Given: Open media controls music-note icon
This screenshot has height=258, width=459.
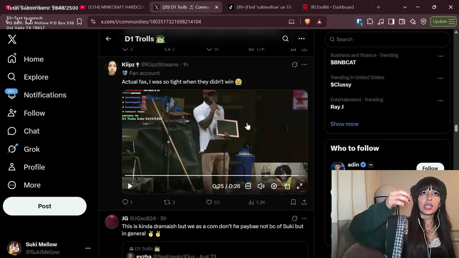Looking at the screenshot, I should click(381, 21).
